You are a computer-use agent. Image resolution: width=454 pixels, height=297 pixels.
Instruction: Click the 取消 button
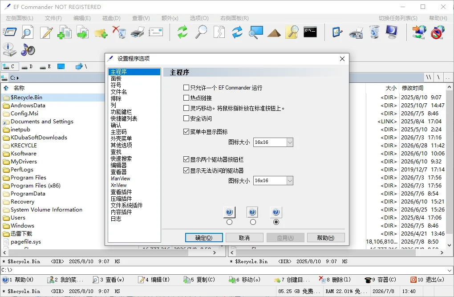[x=244, y=238]
